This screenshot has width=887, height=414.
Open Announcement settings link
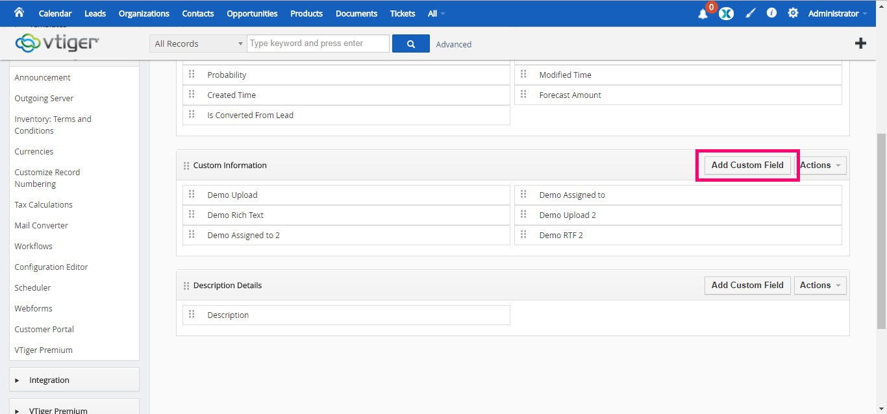43,77
